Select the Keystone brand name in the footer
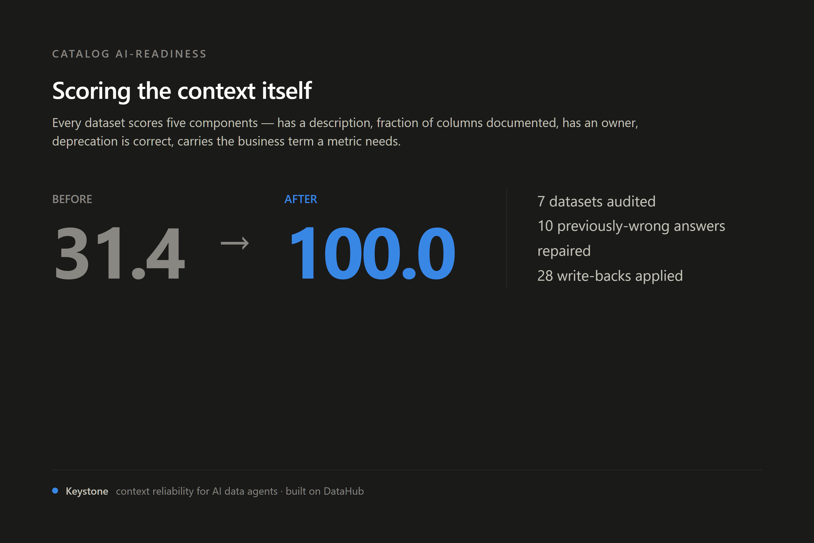The height and width of the screenshot is (543, 814). (x=87, y=491)
